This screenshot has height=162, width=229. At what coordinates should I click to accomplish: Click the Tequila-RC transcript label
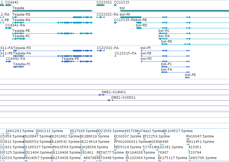[21, 36]
